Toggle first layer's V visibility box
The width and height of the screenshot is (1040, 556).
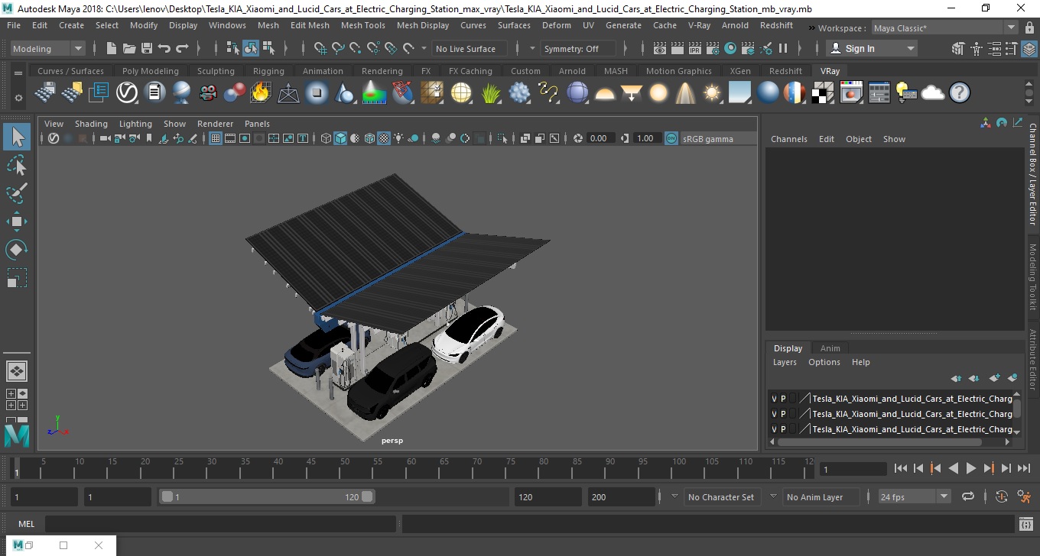(x=774, y=399)
